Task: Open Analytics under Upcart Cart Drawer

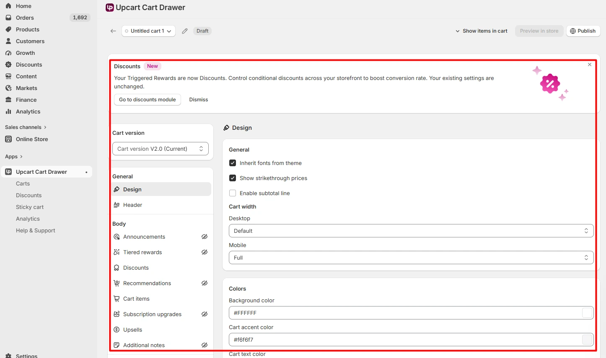Action: pos(28,219)
